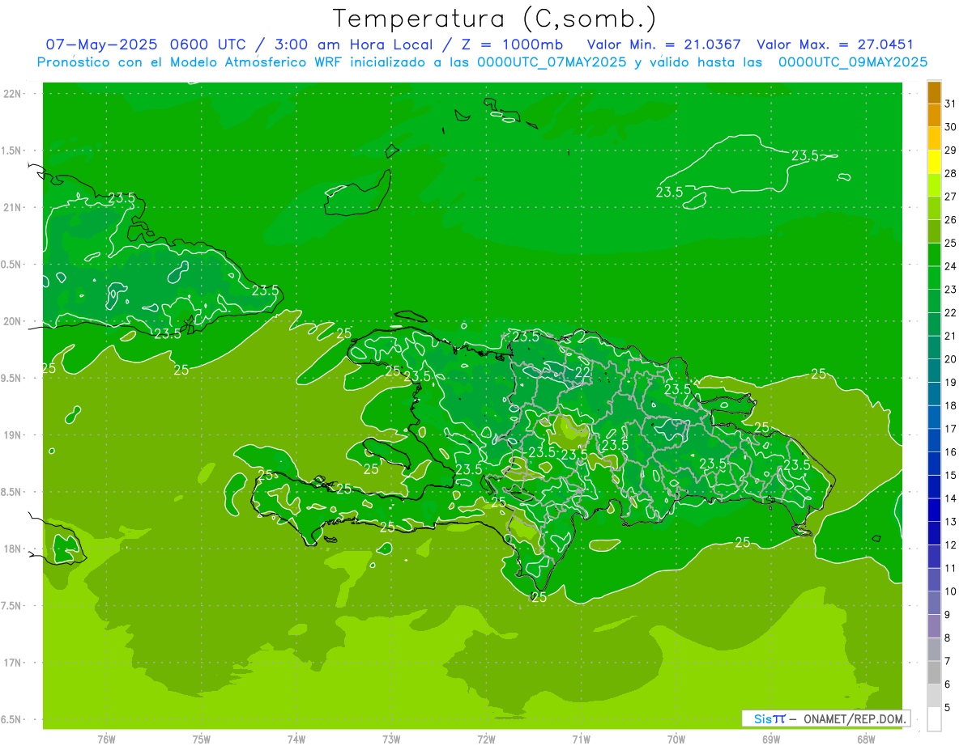The width and height of the screenshot is (972, 750).
Task: Click the 71W longitude axis label
Action: click(x=581, y=739)
